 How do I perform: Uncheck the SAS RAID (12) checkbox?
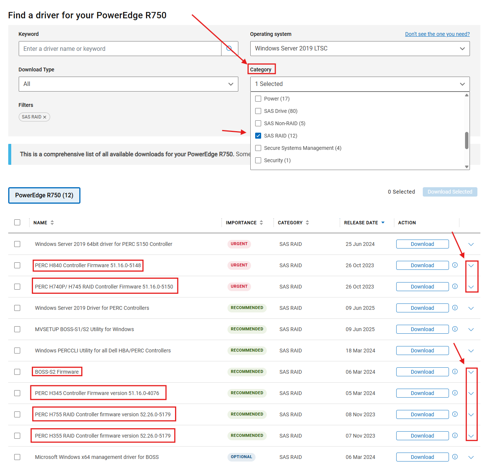click(x=258, y=136)
